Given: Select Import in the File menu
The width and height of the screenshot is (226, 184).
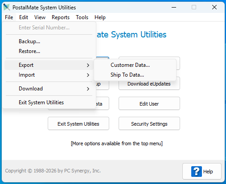Looking at the screenshot, I should coord(49,75).
